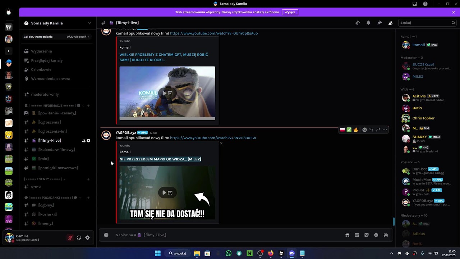This screenshot has width=460, height=259.
Task: Open Firefox from the taskbar
Action: pos(271,253)
